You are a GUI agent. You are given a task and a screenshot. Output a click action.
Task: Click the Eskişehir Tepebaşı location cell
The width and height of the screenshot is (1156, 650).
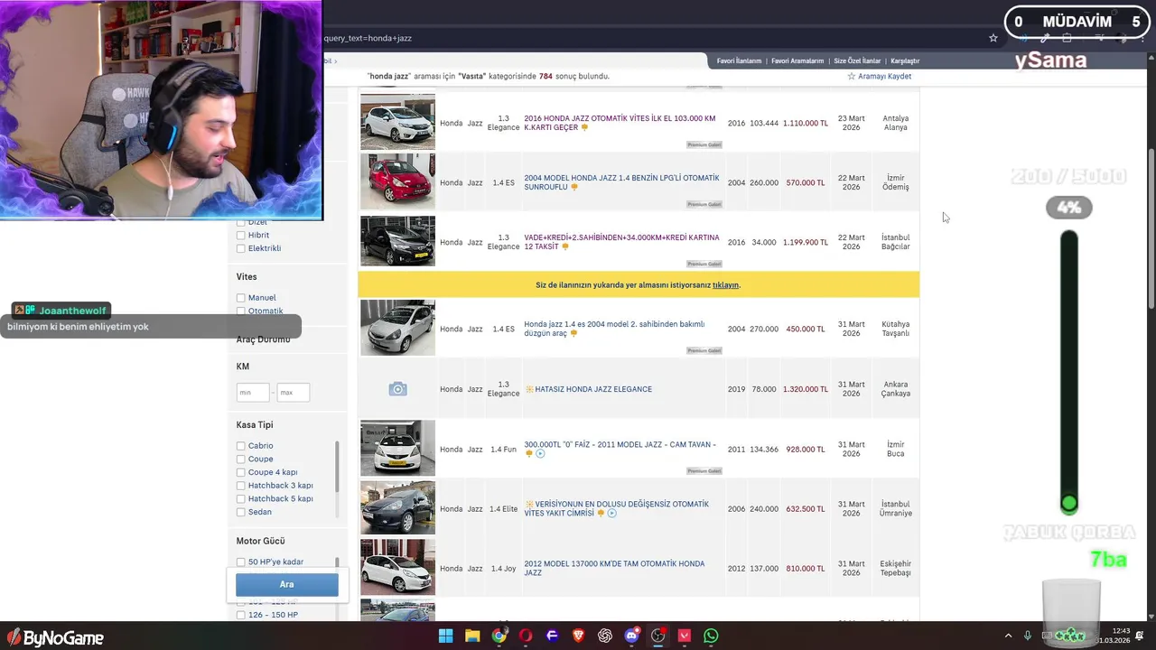pyautogui.click(x=896, y=569)
